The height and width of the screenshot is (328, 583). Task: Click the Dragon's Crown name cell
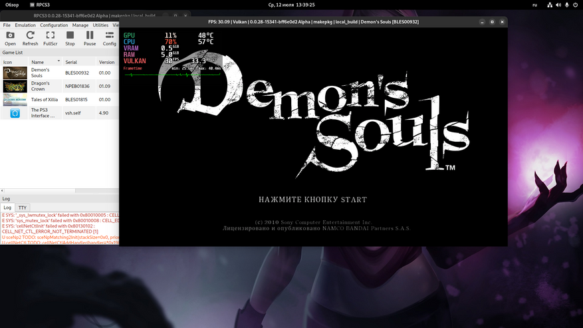(45, 86)
